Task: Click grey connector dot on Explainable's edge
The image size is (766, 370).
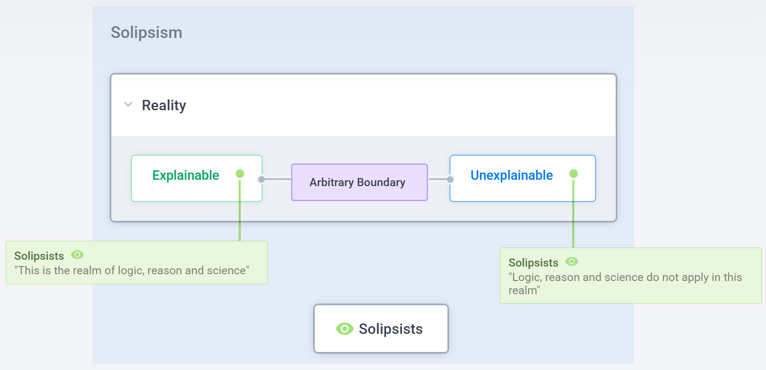Action: click(x=262, y=179)
